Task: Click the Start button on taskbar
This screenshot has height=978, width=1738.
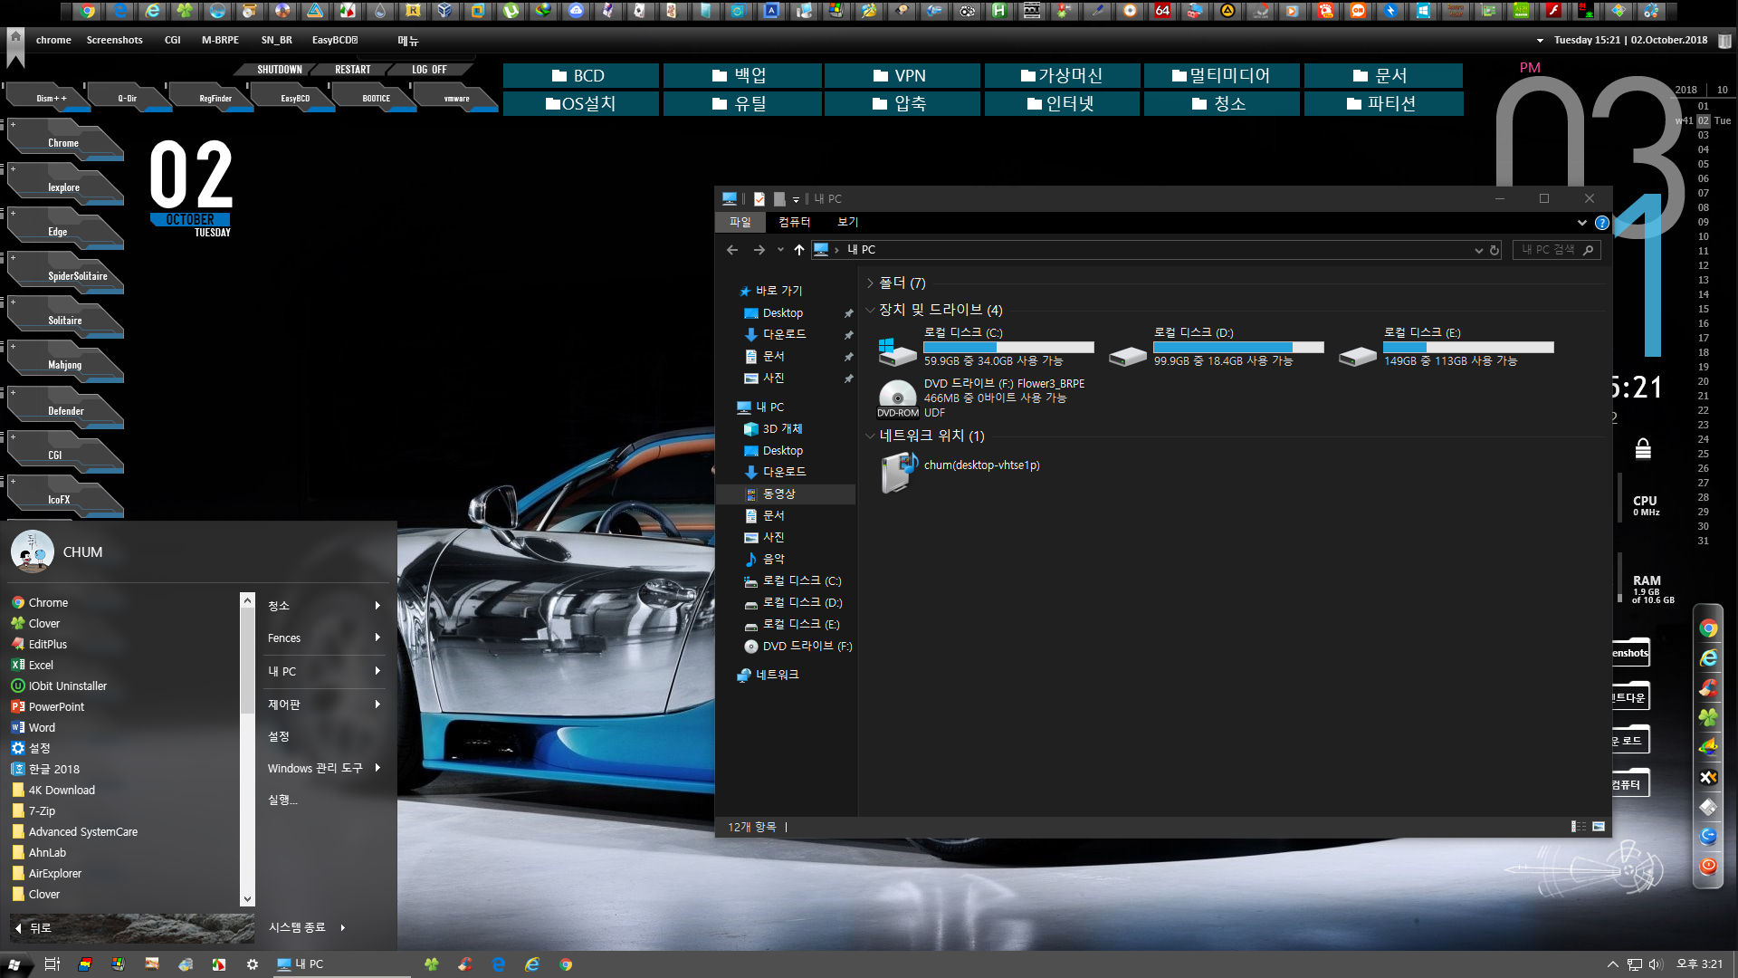Action: (x=14, y=964)
